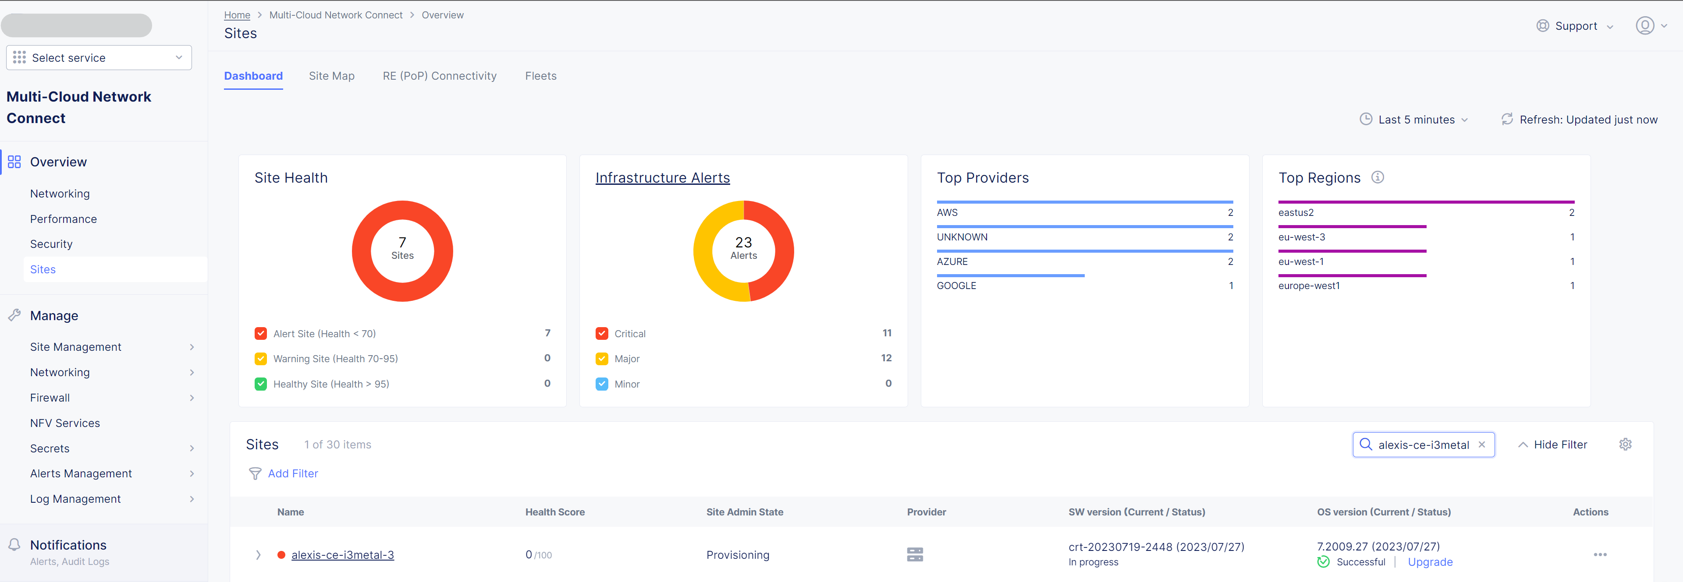
Task: Switch to the Site Map tab
Action: 331,76
